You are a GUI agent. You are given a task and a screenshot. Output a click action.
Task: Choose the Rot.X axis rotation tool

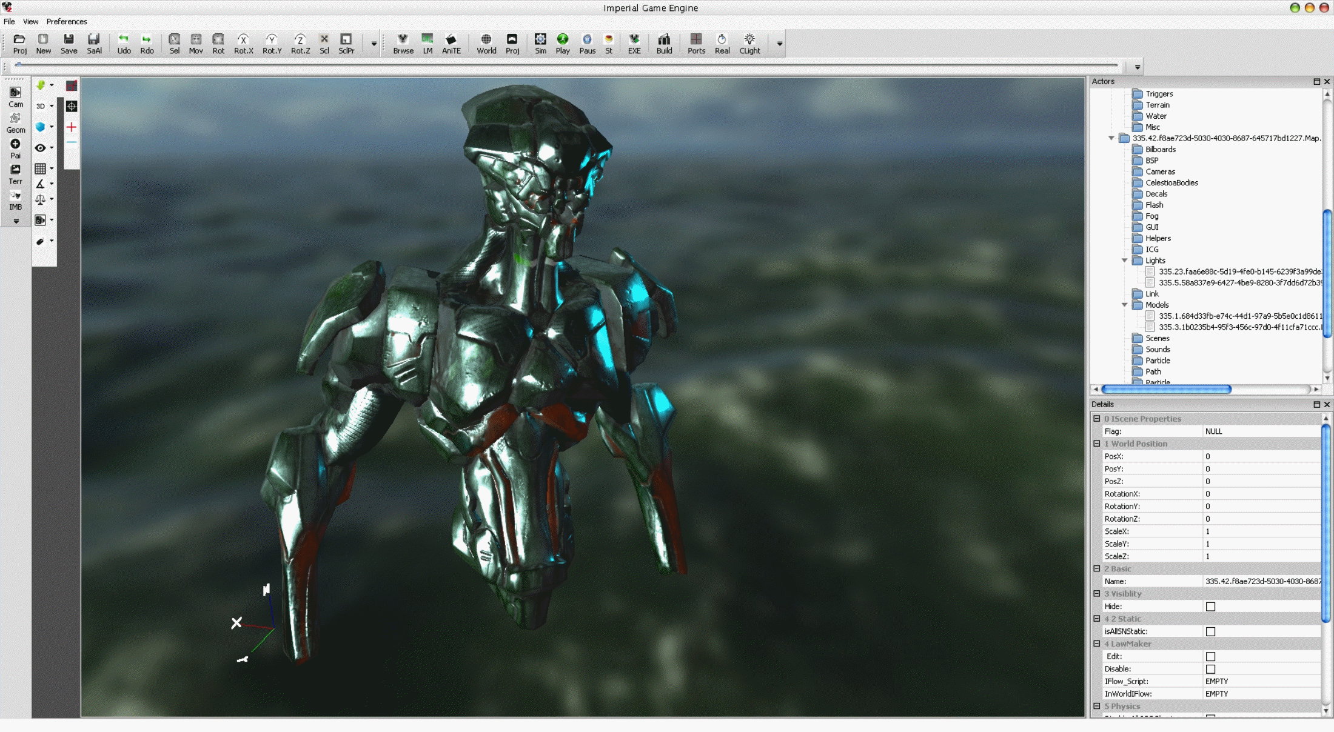(243, 44)
